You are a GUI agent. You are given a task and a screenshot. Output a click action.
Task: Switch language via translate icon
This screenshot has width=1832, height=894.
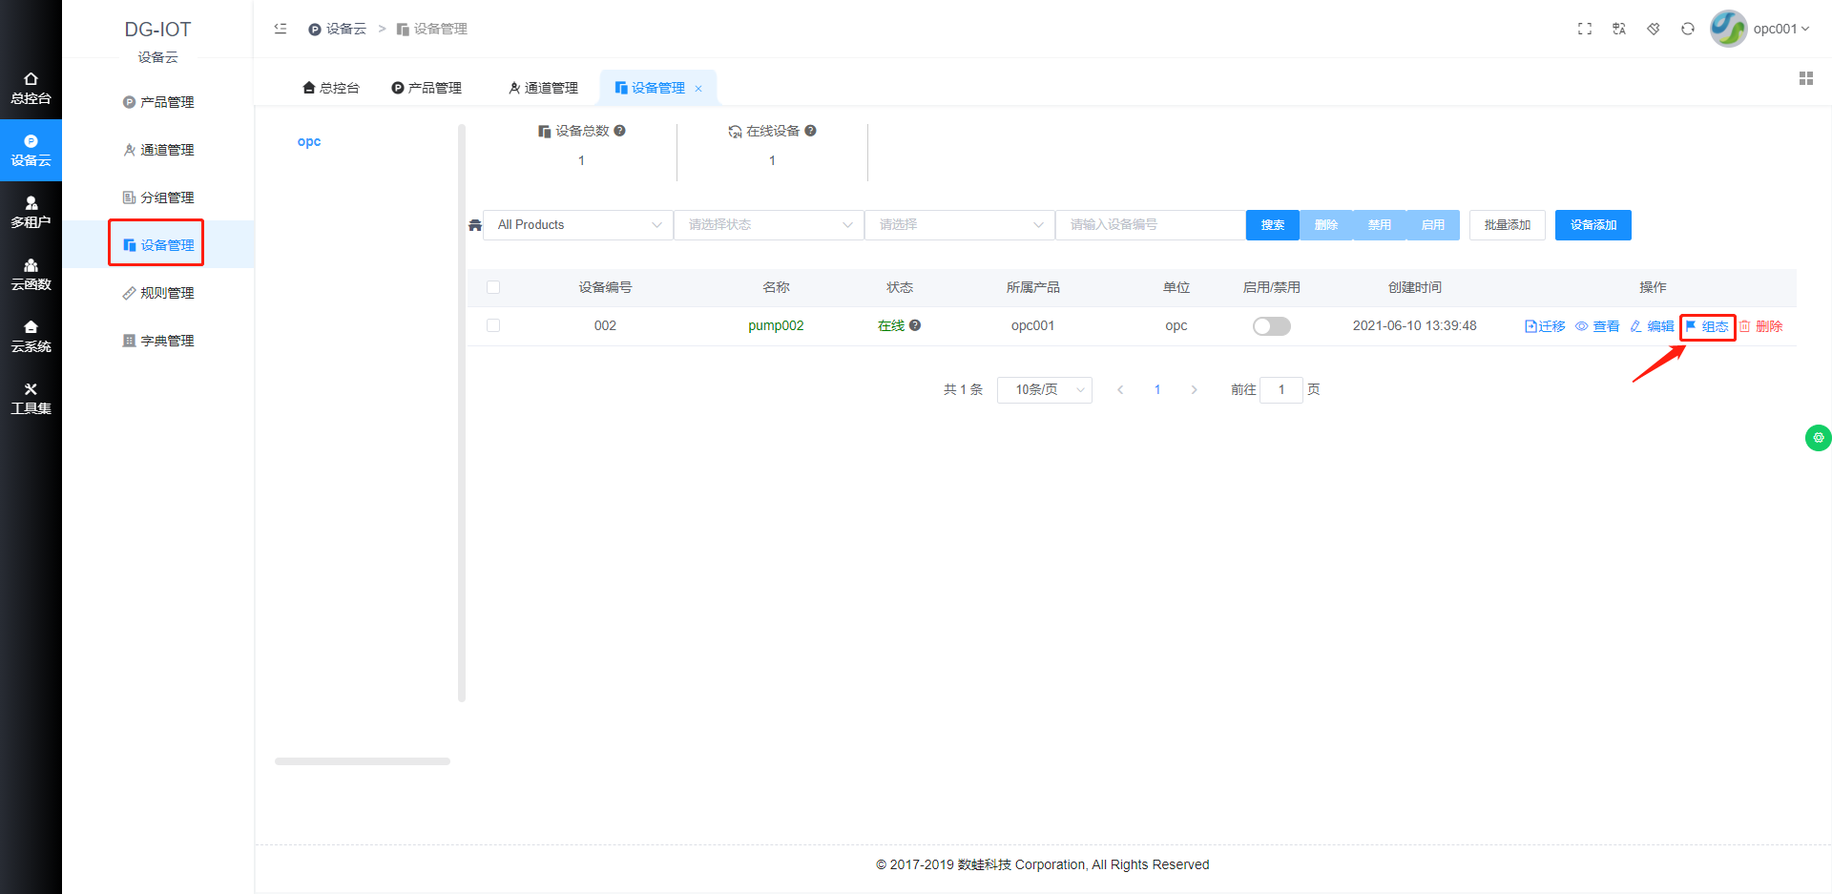click(1618, 29)
